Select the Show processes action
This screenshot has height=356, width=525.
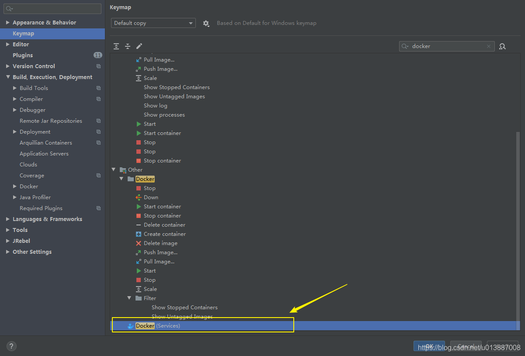coord(164,115)
